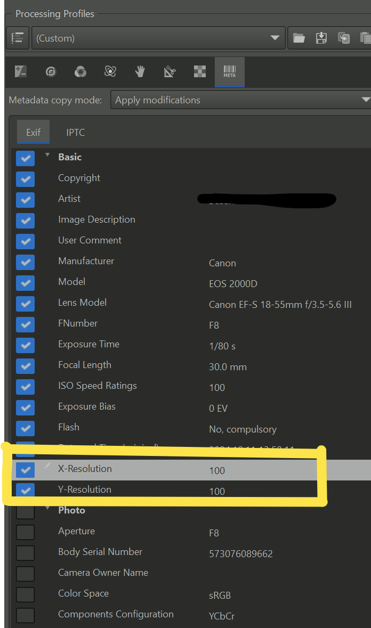Collapse the Basic group triangle
Screen dimensions: 371x628
click(47, 154)
